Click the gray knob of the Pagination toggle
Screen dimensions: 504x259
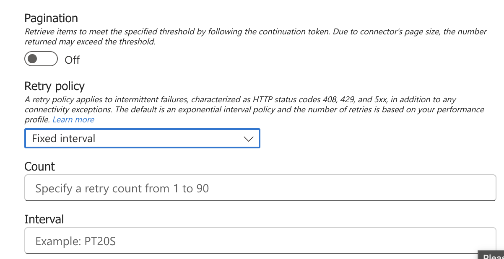coord(34,59)
